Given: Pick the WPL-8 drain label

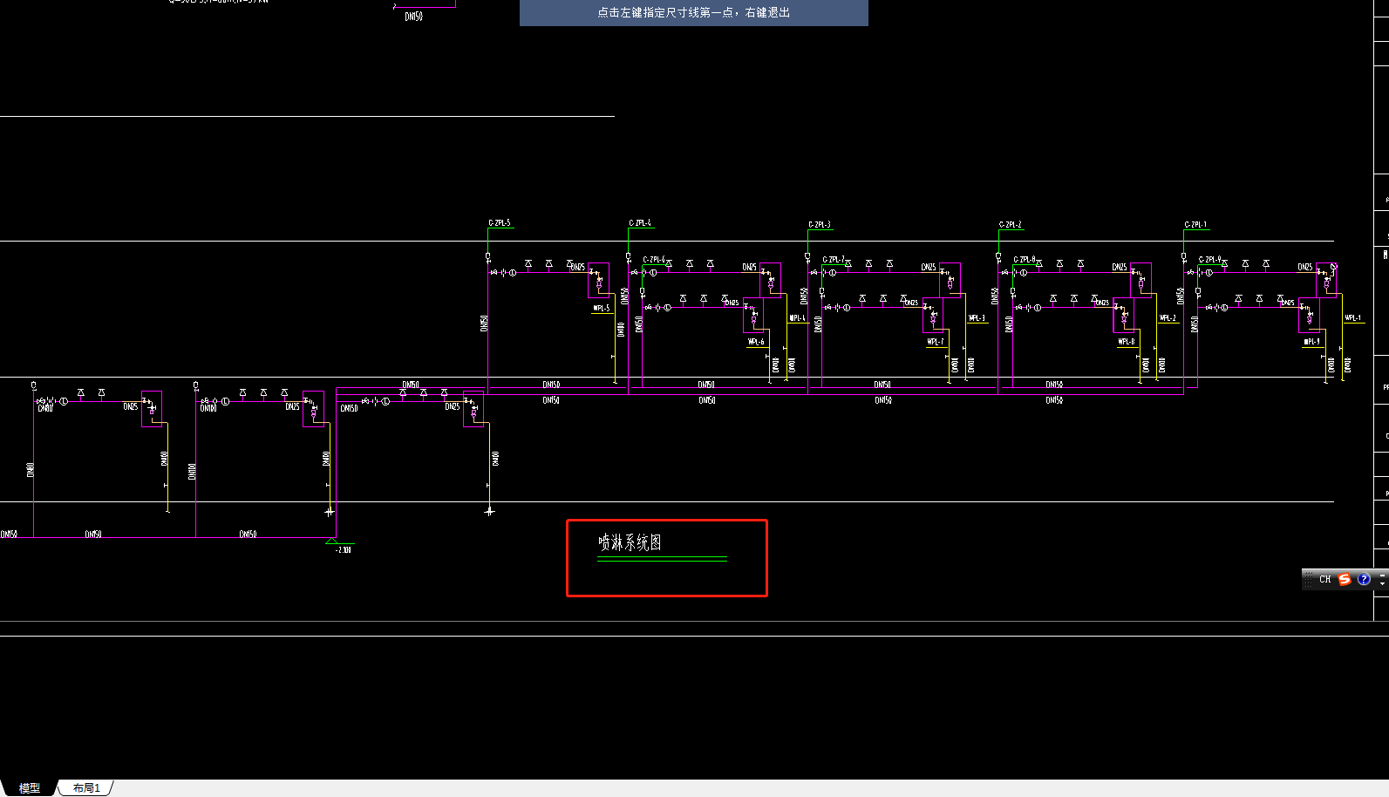Looking at the screenshot, I should tap(1127, 342).
